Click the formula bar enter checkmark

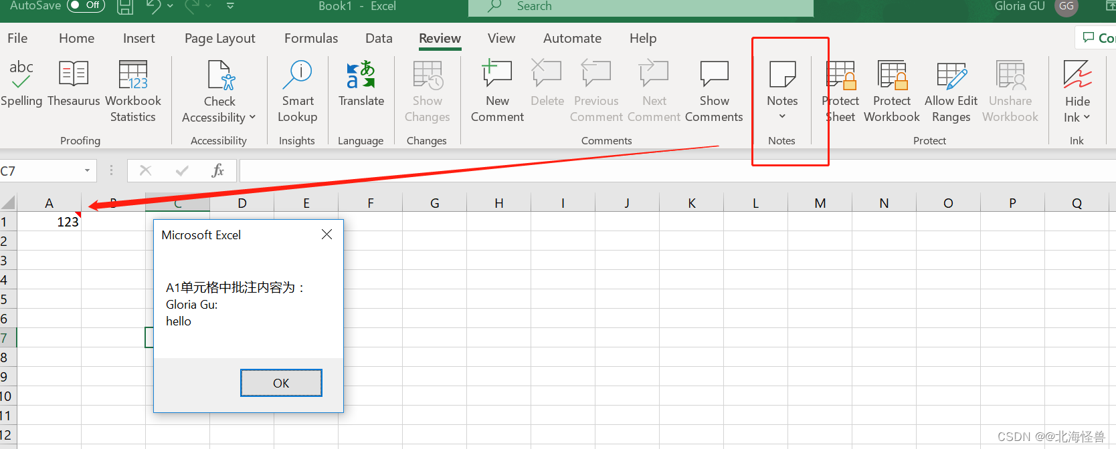click(x=182, y=171)
